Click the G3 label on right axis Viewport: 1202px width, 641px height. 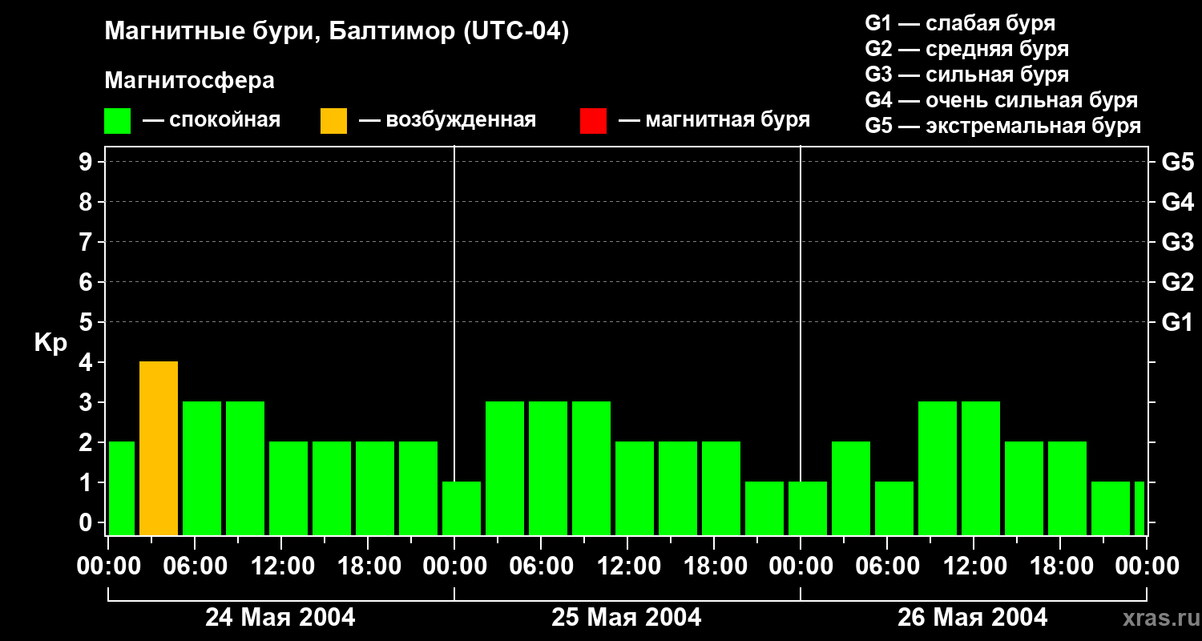pyautogui.click(x=1178, y=242)
